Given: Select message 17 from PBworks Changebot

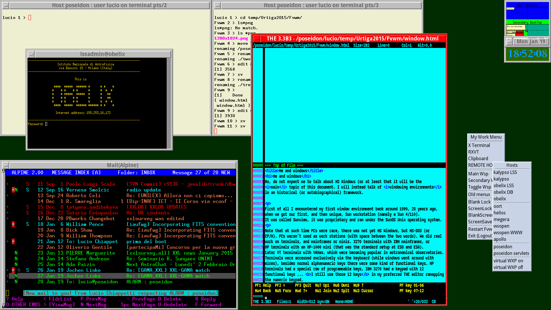Looking at the screenshot, I should tap(121, 218).
